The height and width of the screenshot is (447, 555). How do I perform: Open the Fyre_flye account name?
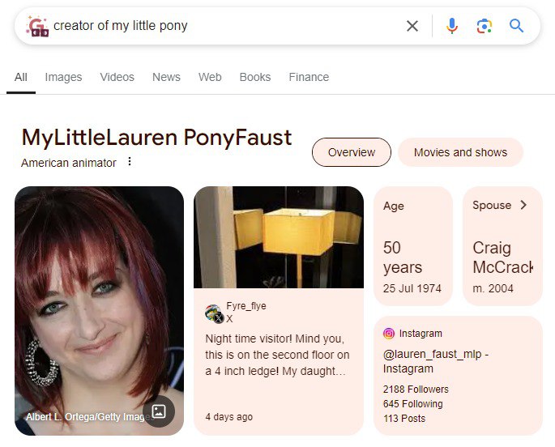pos(246,306)
